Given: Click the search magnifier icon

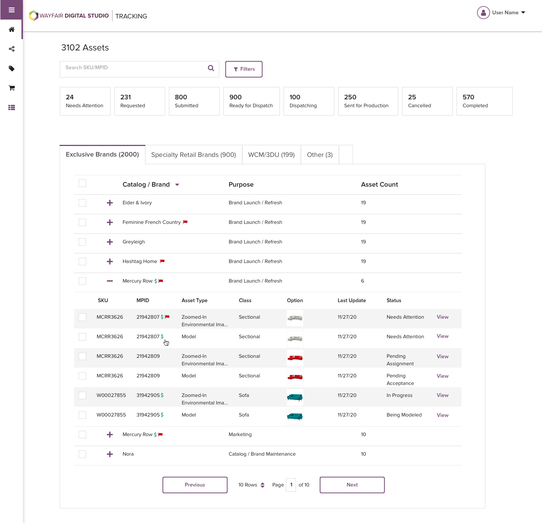Looking at the screenshot, I should (x=211, y=68).
